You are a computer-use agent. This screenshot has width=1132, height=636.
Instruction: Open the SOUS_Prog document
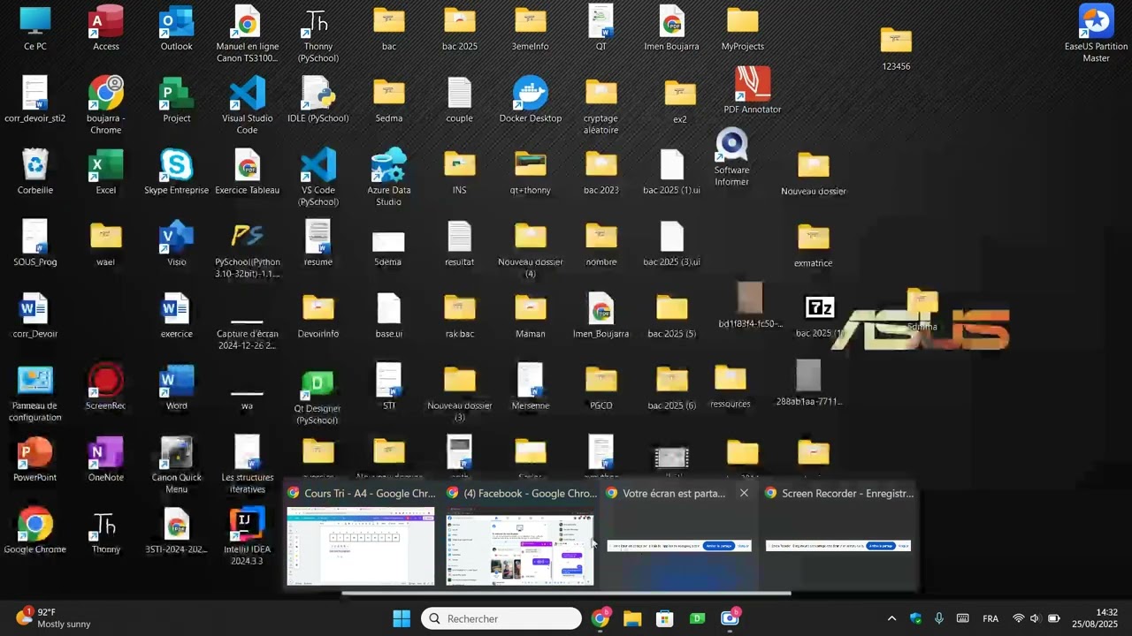[x=35, y=243]
